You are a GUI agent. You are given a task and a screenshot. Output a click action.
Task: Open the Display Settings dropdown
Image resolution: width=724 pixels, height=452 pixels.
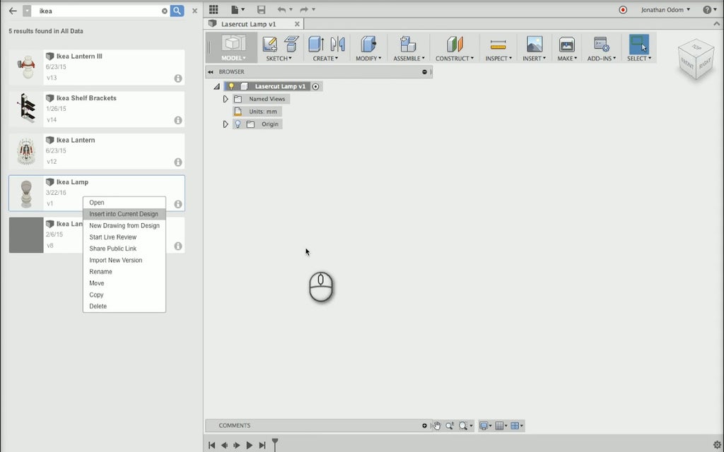coord(486,426)
